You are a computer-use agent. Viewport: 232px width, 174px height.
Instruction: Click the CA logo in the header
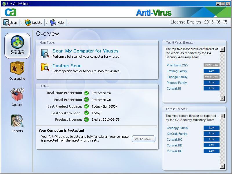click(x=10, y=12)
